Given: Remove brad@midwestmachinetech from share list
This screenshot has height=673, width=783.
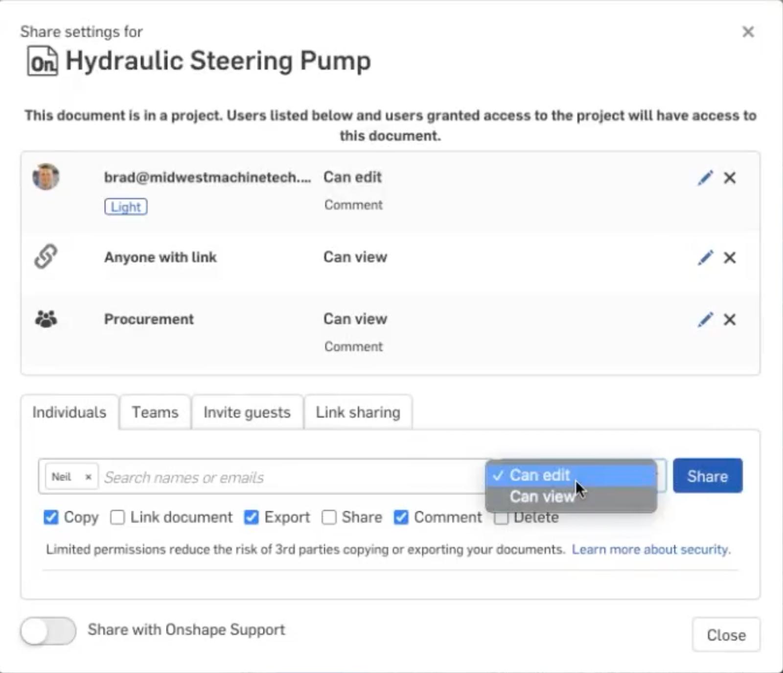Looking at the screenshot, I should pos(730,178).
